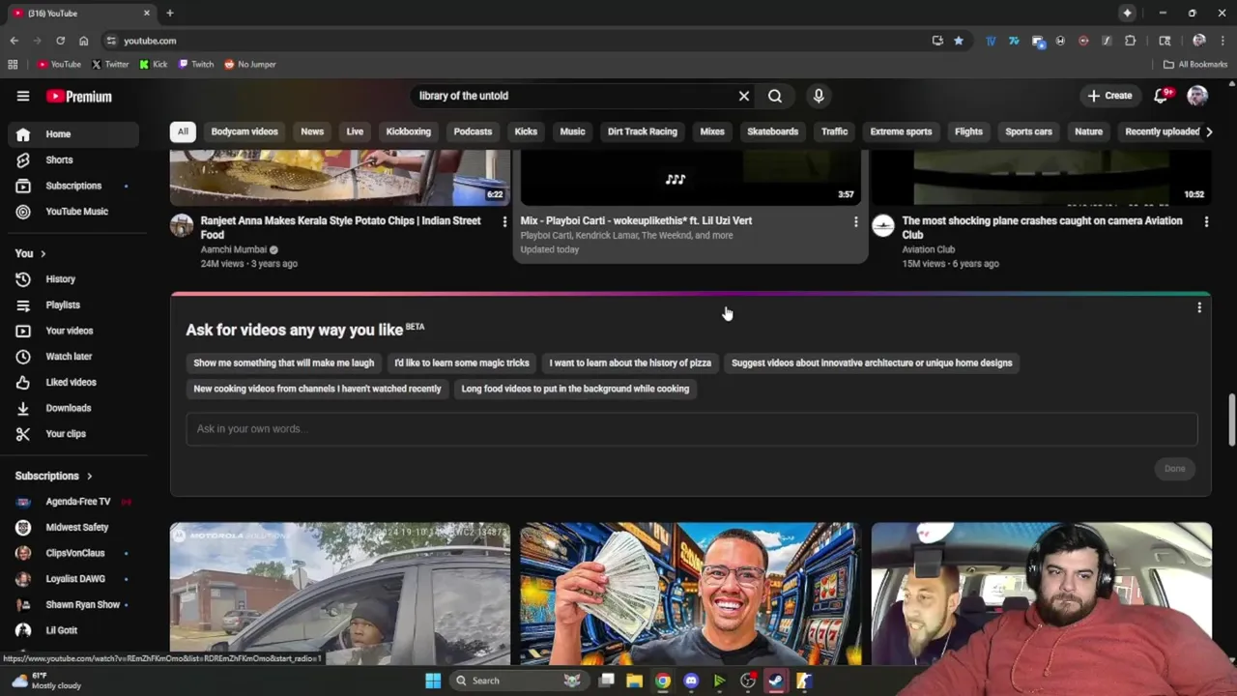Click 'Show me something that will make me laugh'

[x=283, y=363]
